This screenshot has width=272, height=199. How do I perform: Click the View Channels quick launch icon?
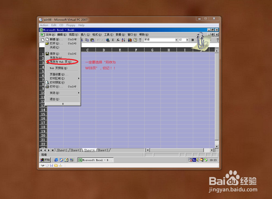tap(72, 160)
